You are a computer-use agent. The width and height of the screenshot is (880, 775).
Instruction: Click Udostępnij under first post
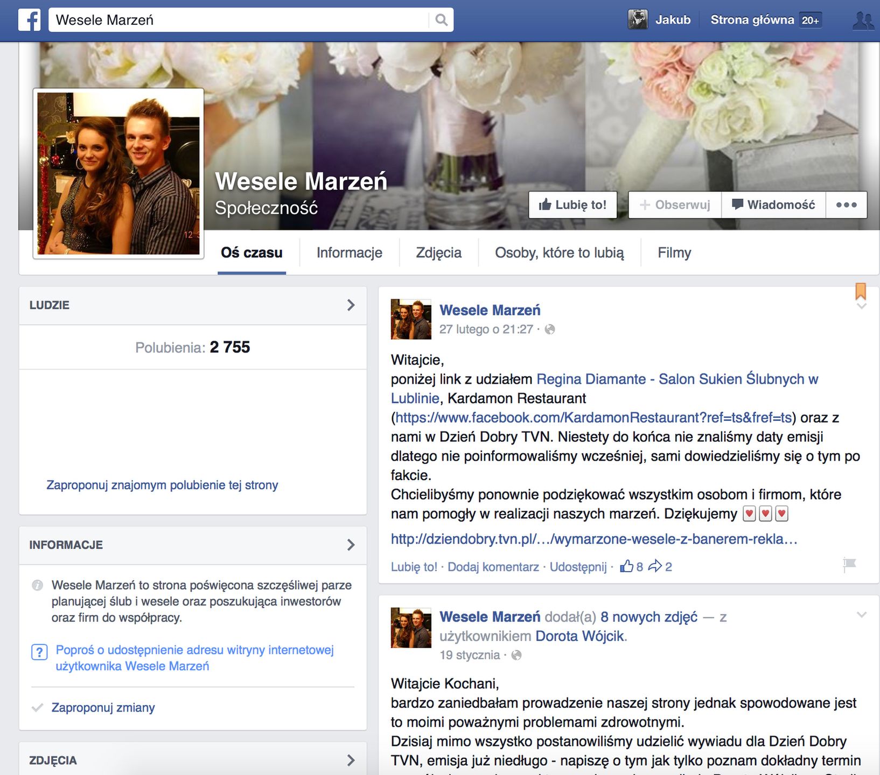pos(578,567)
